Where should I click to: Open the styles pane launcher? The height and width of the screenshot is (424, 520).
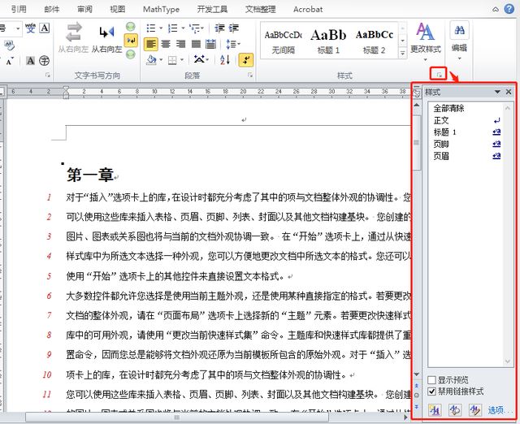coord(439,75)
